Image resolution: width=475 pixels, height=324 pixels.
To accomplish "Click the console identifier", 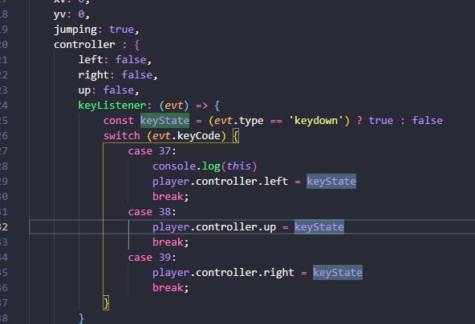I will [x=174, y=166].
